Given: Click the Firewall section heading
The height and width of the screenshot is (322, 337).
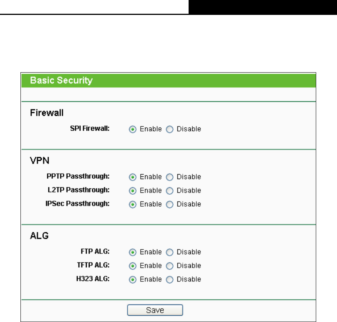Looking at the screenshot, I should (x=46, y=113).
